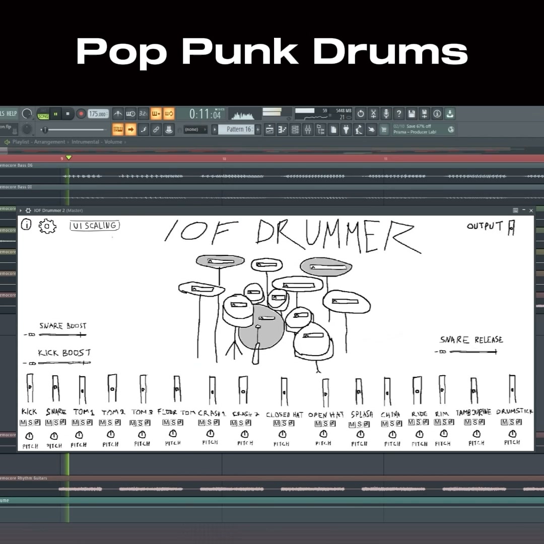Click the KICK BOOST slider

coord(64,363)
